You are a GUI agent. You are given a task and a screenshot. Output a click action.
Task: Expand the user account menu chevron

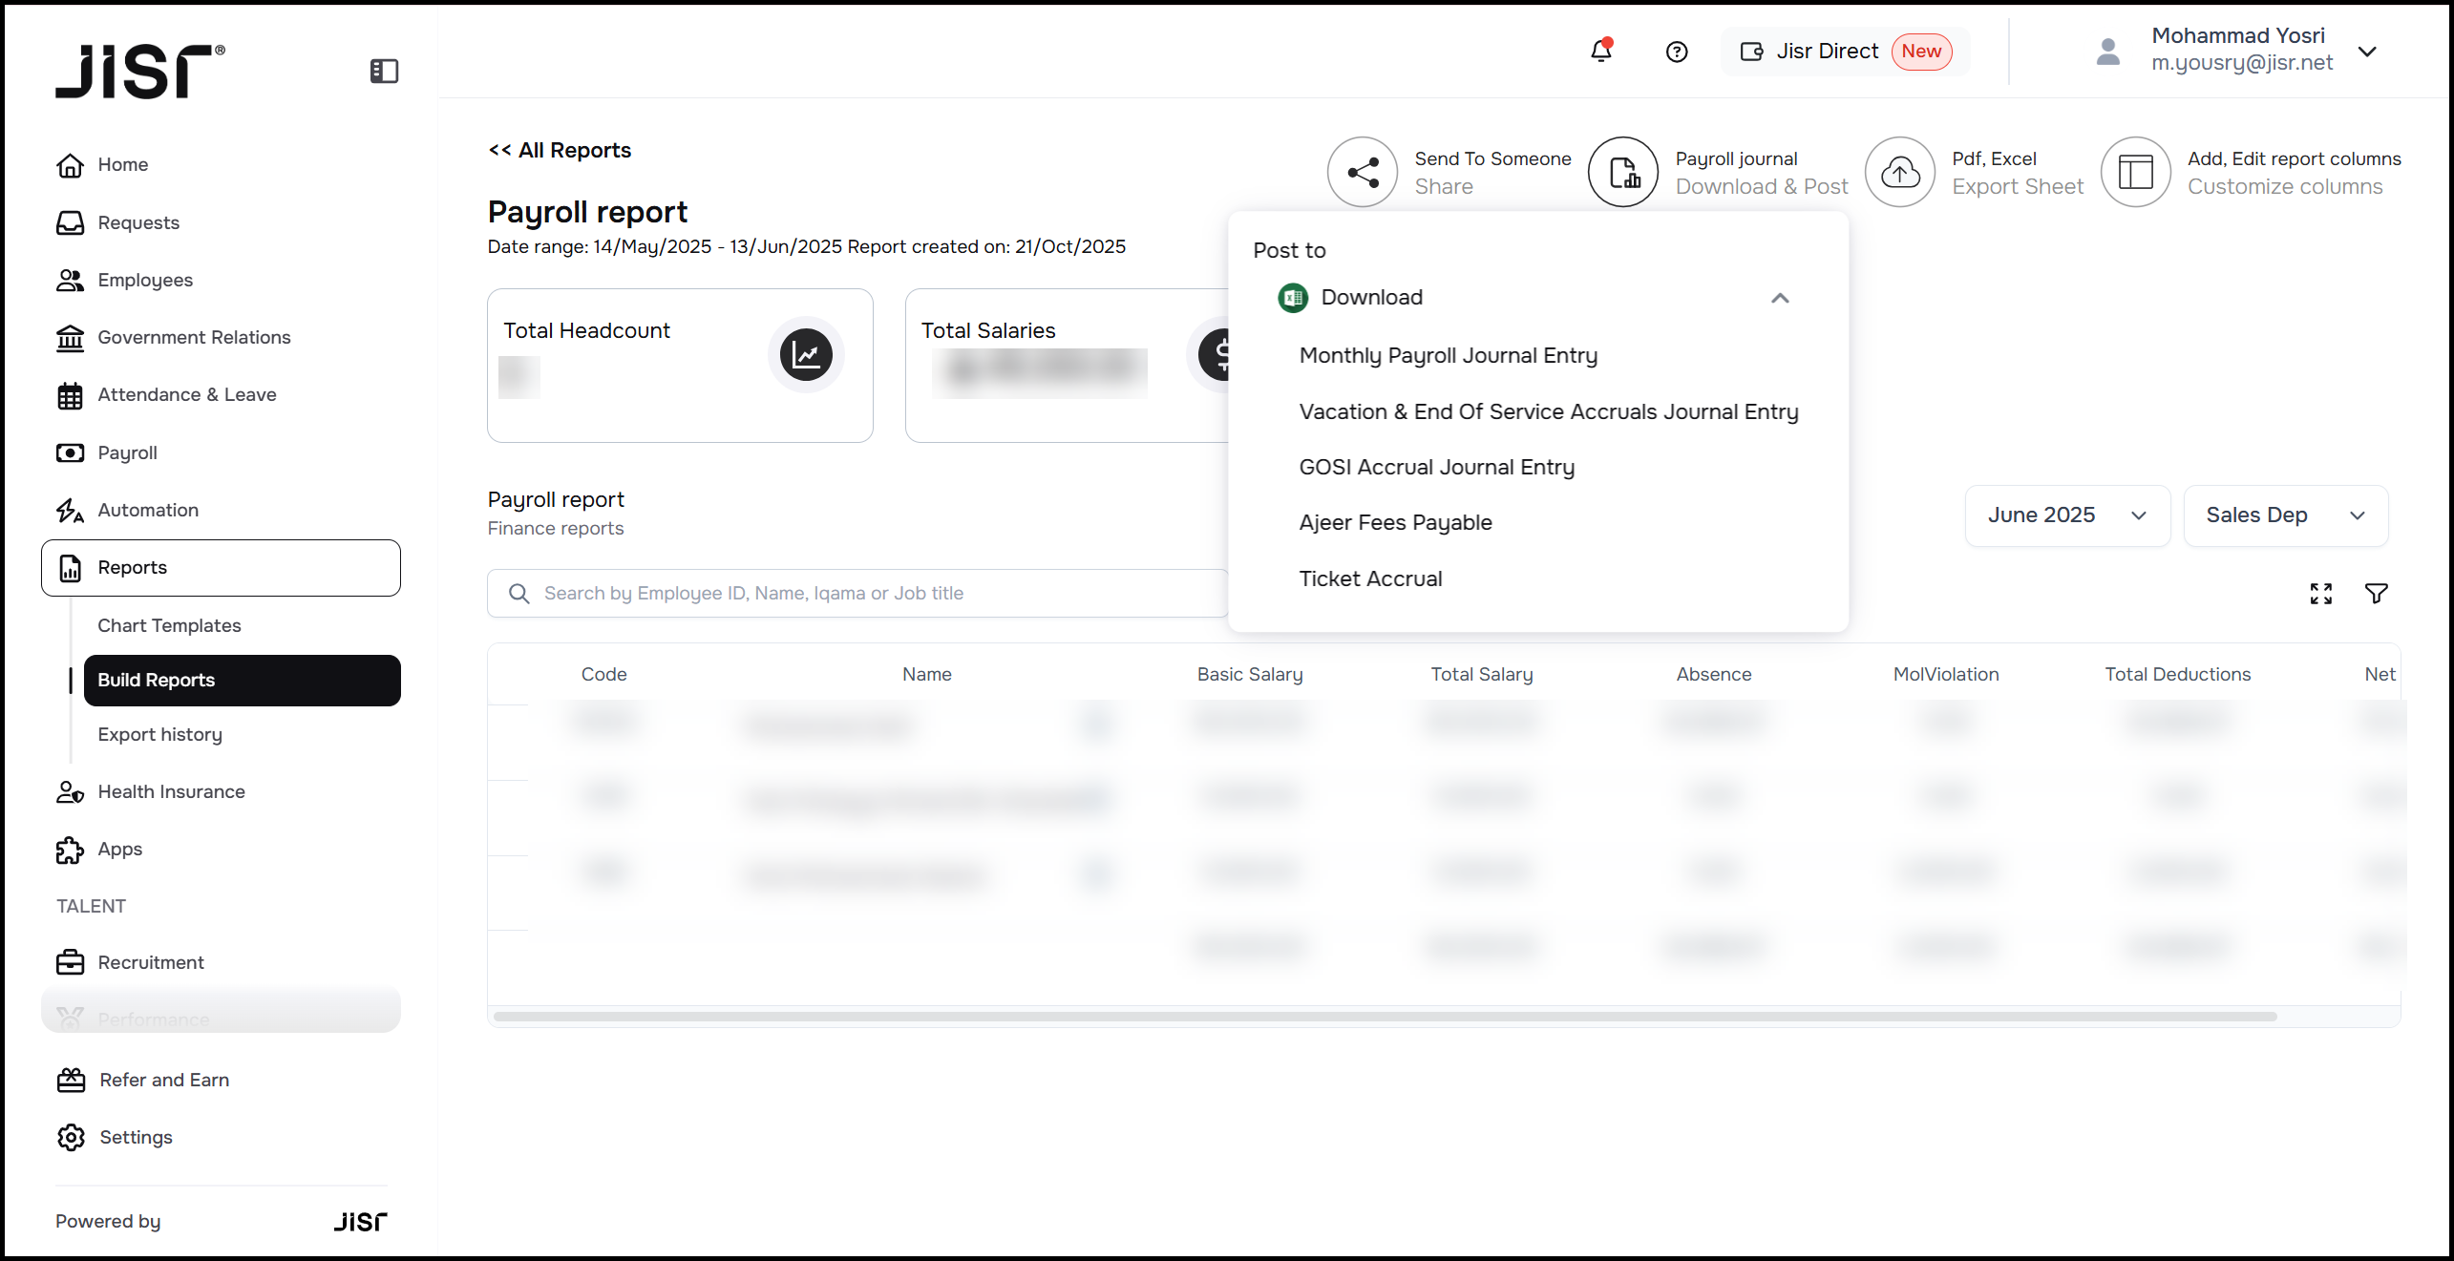tap(2367, 52)
